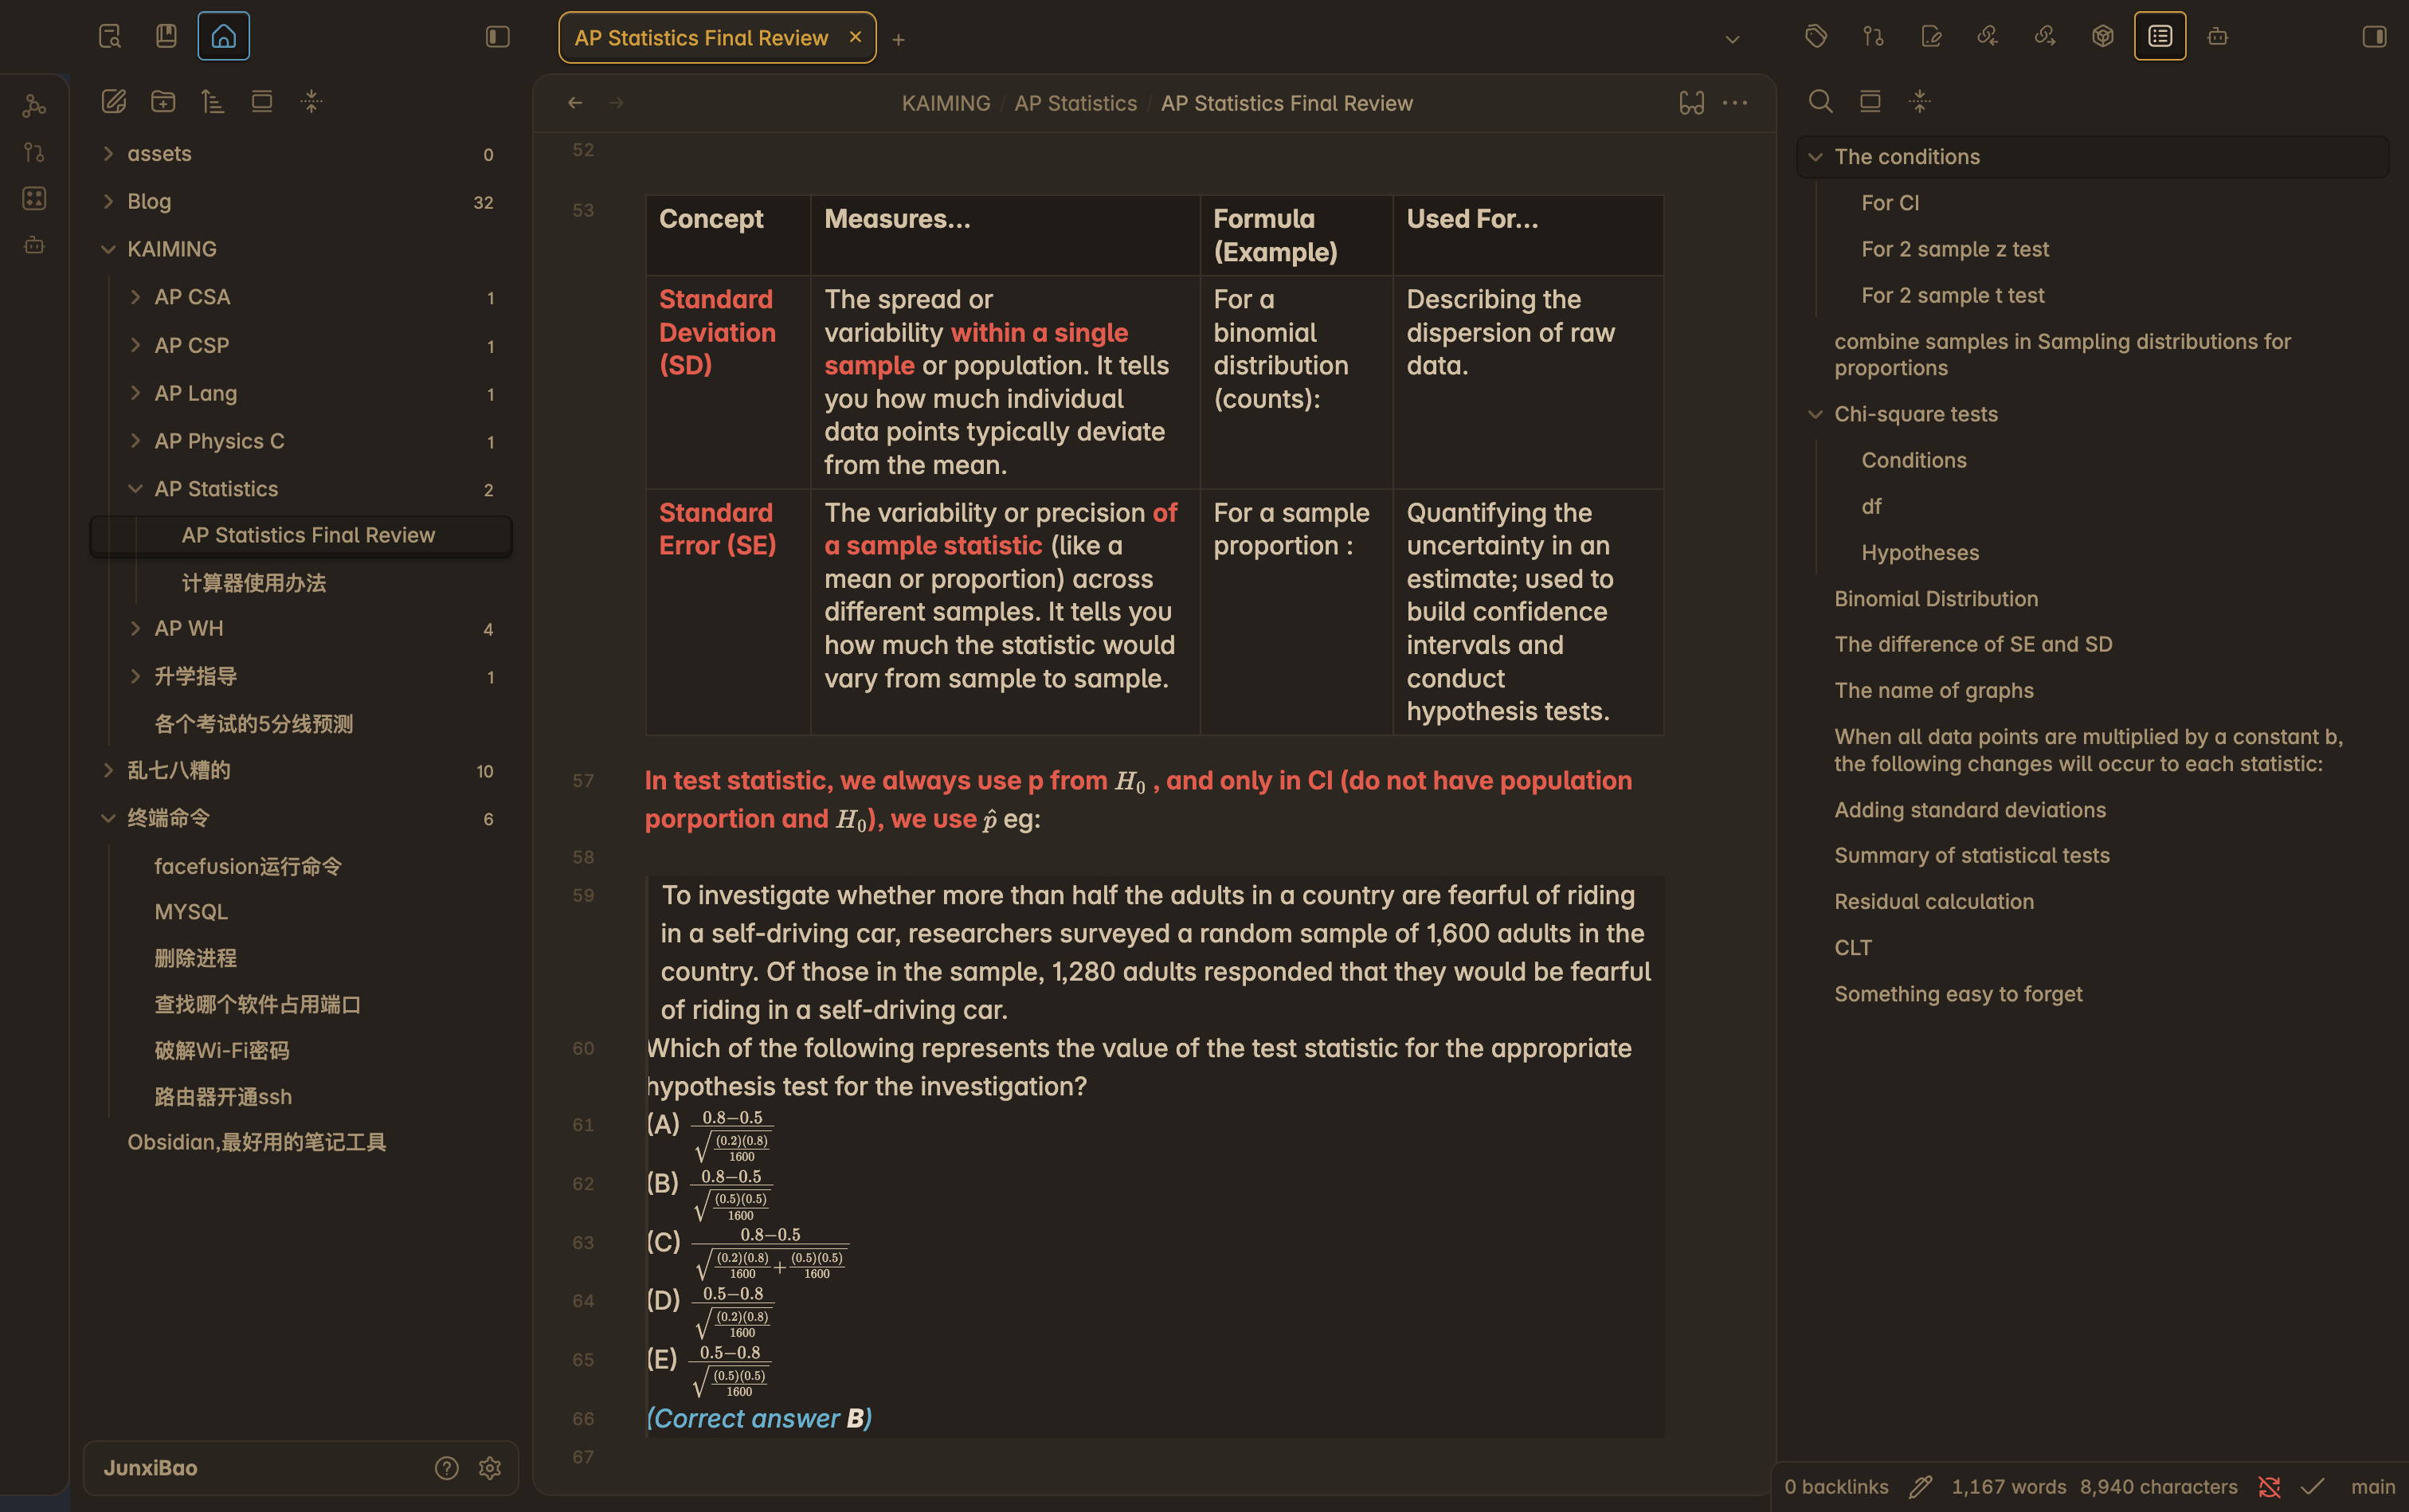The image size is (2409, 1512).
Task: Click the new note icon in file explorer
Action: click(114, 101)
